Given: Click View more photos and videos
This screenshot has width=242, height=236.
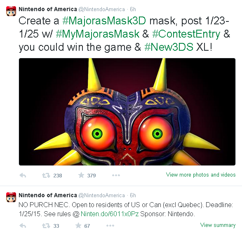Looking at the screenshot, I should tap(201, 175).
